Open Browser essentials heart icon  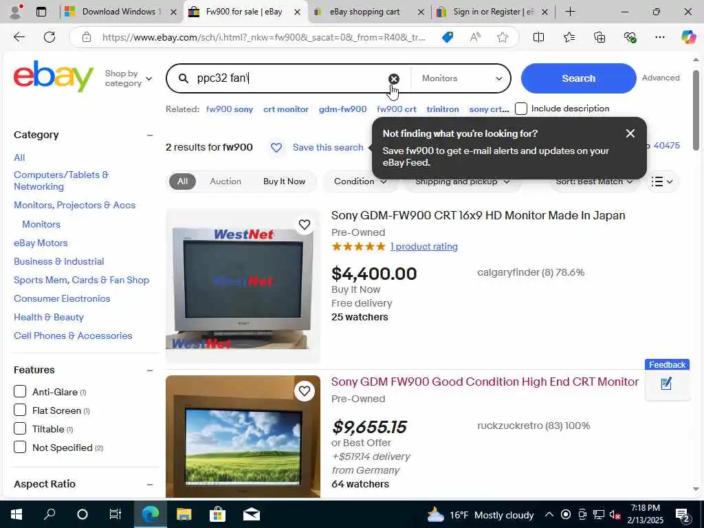point(630,37)
